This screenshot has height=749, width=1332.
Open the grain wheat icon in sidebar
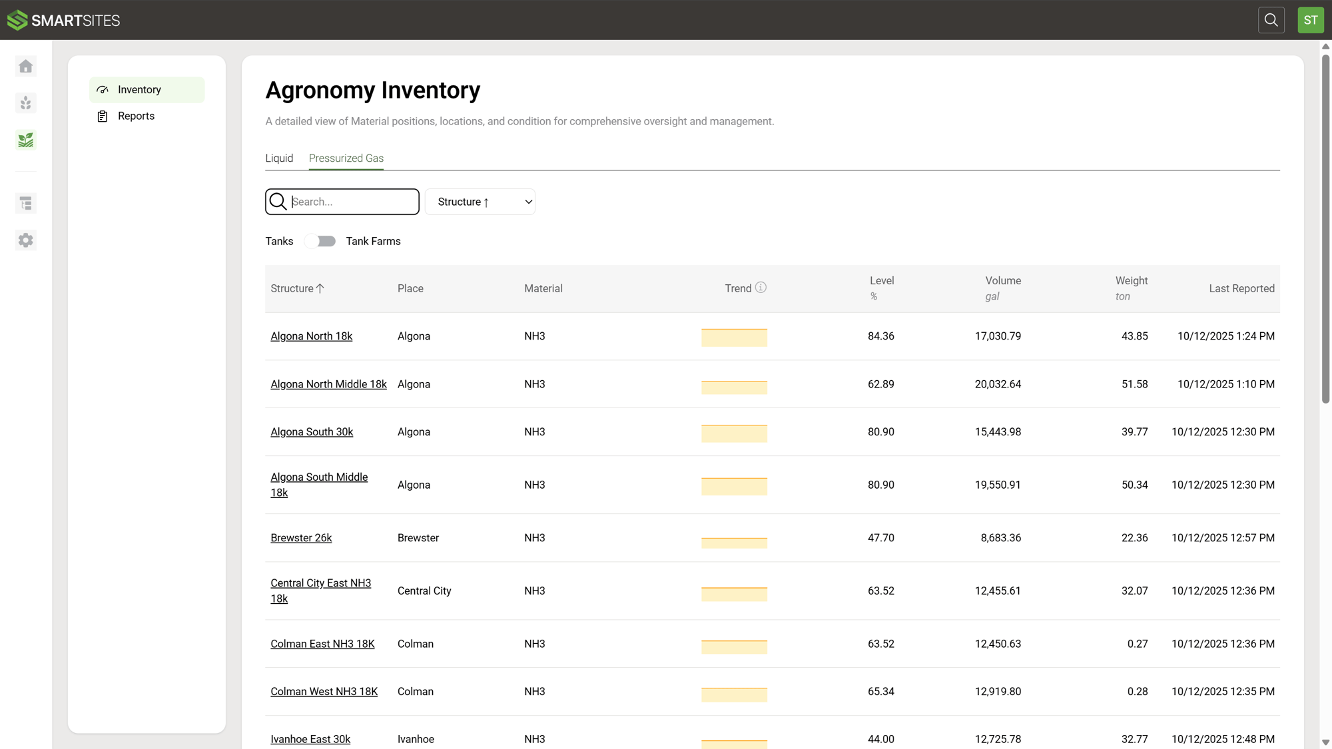point(26,103)
